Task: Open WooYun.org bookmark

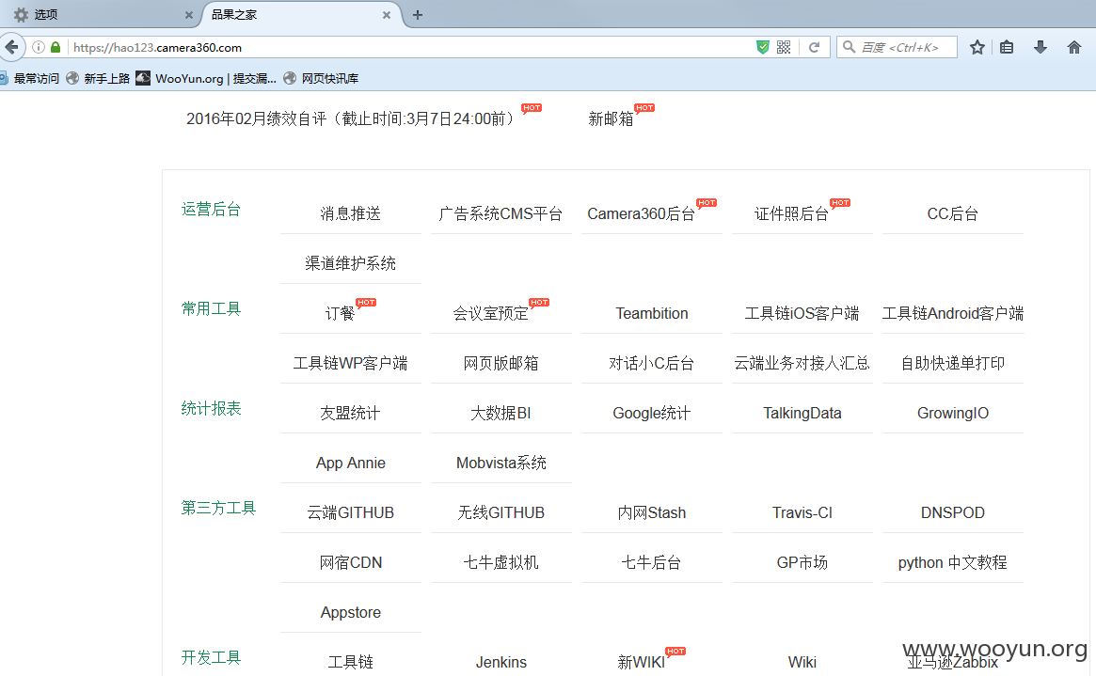Action: (206, 78)
